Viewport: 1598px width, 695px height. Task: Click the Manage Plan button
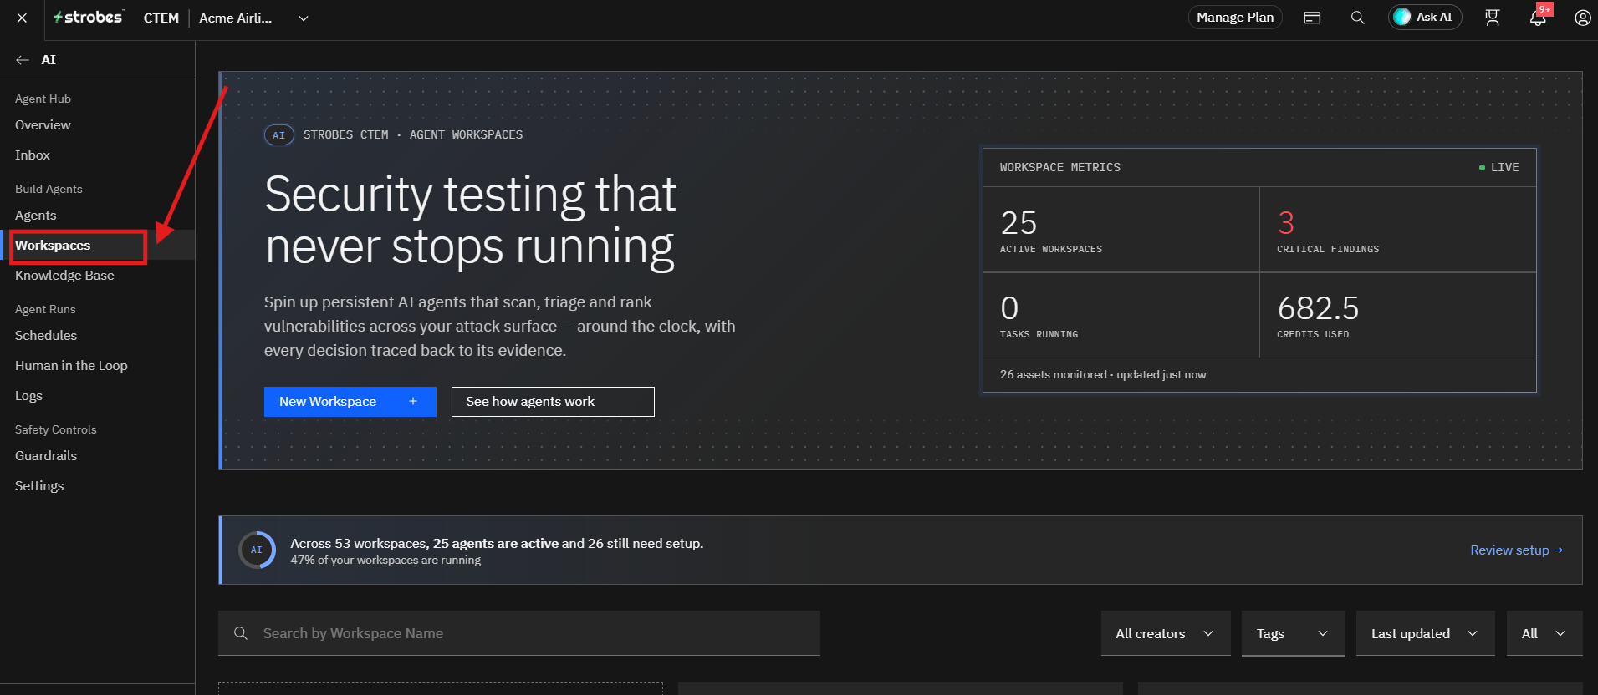[1235, 18]
